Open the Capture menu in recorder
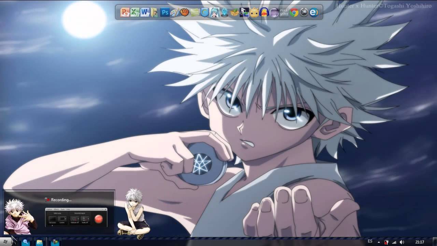Screen dimensions: 437x246 (49, 209)
